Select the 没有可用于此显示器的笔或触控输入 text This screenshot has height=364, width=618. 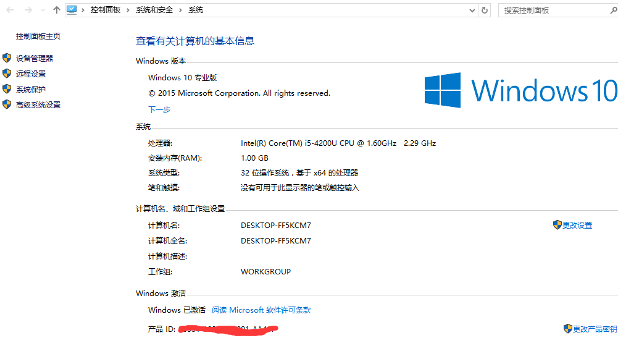point(300,188)
